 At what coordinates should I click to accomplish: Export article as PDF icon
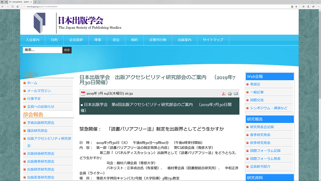[x=224, y=94]
